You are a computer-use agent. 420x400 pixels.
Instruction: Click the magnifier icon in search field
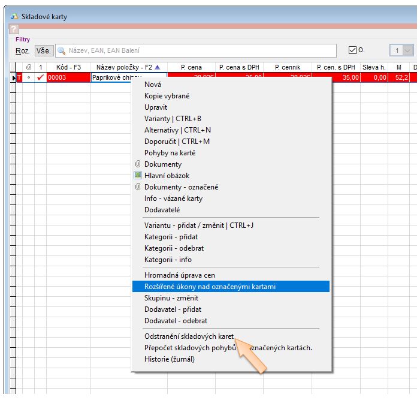[x=61, y=51]
